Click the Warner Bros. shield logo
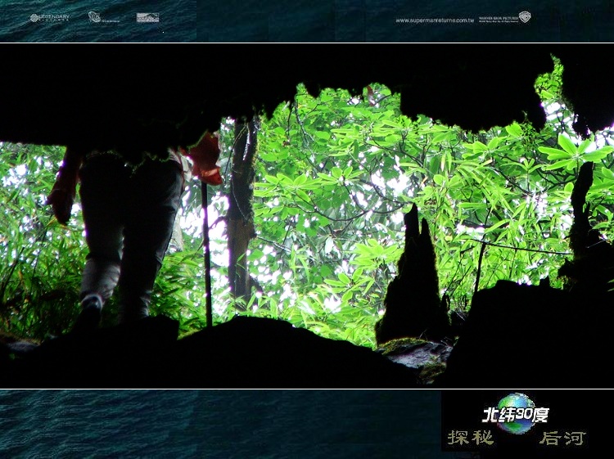Screen dimensions: 614x459 click(x=525, y=17)
